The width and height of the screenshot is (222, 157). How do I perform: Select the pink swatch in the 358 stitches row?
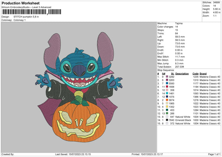coord(167,90)
